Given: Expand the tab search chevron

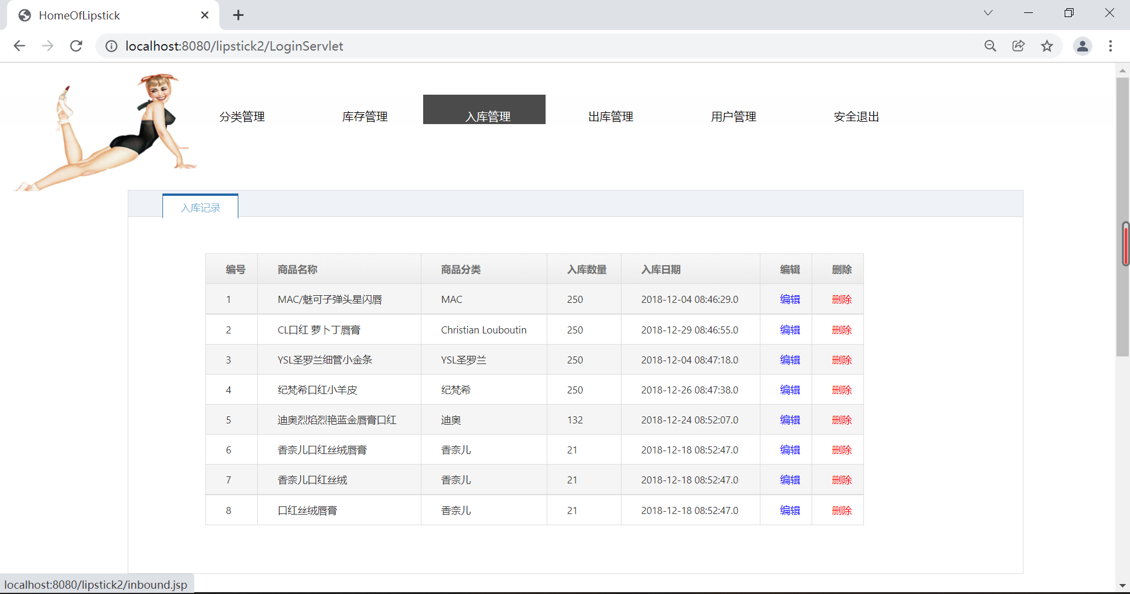Looking at the screenshot, I should [x=988, y=13].
